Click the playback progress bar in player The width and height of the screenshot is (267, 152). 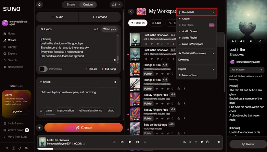[130, 149]
